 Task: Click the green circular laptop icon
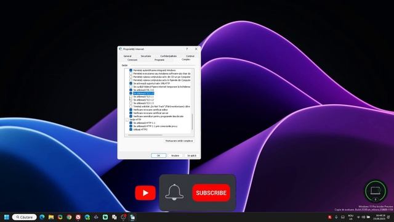(376, 191)
